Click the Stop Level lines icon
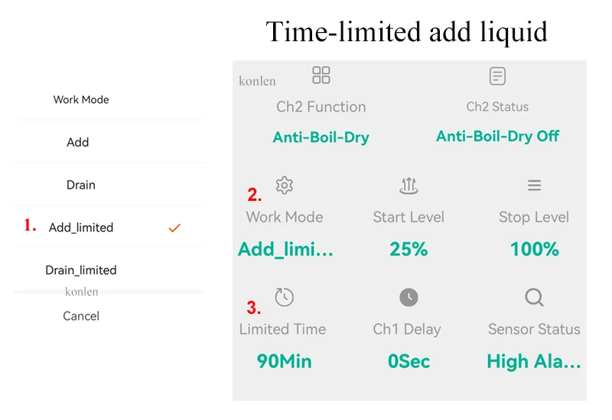This screenshot has width=612, height=420. pos(534,185)
